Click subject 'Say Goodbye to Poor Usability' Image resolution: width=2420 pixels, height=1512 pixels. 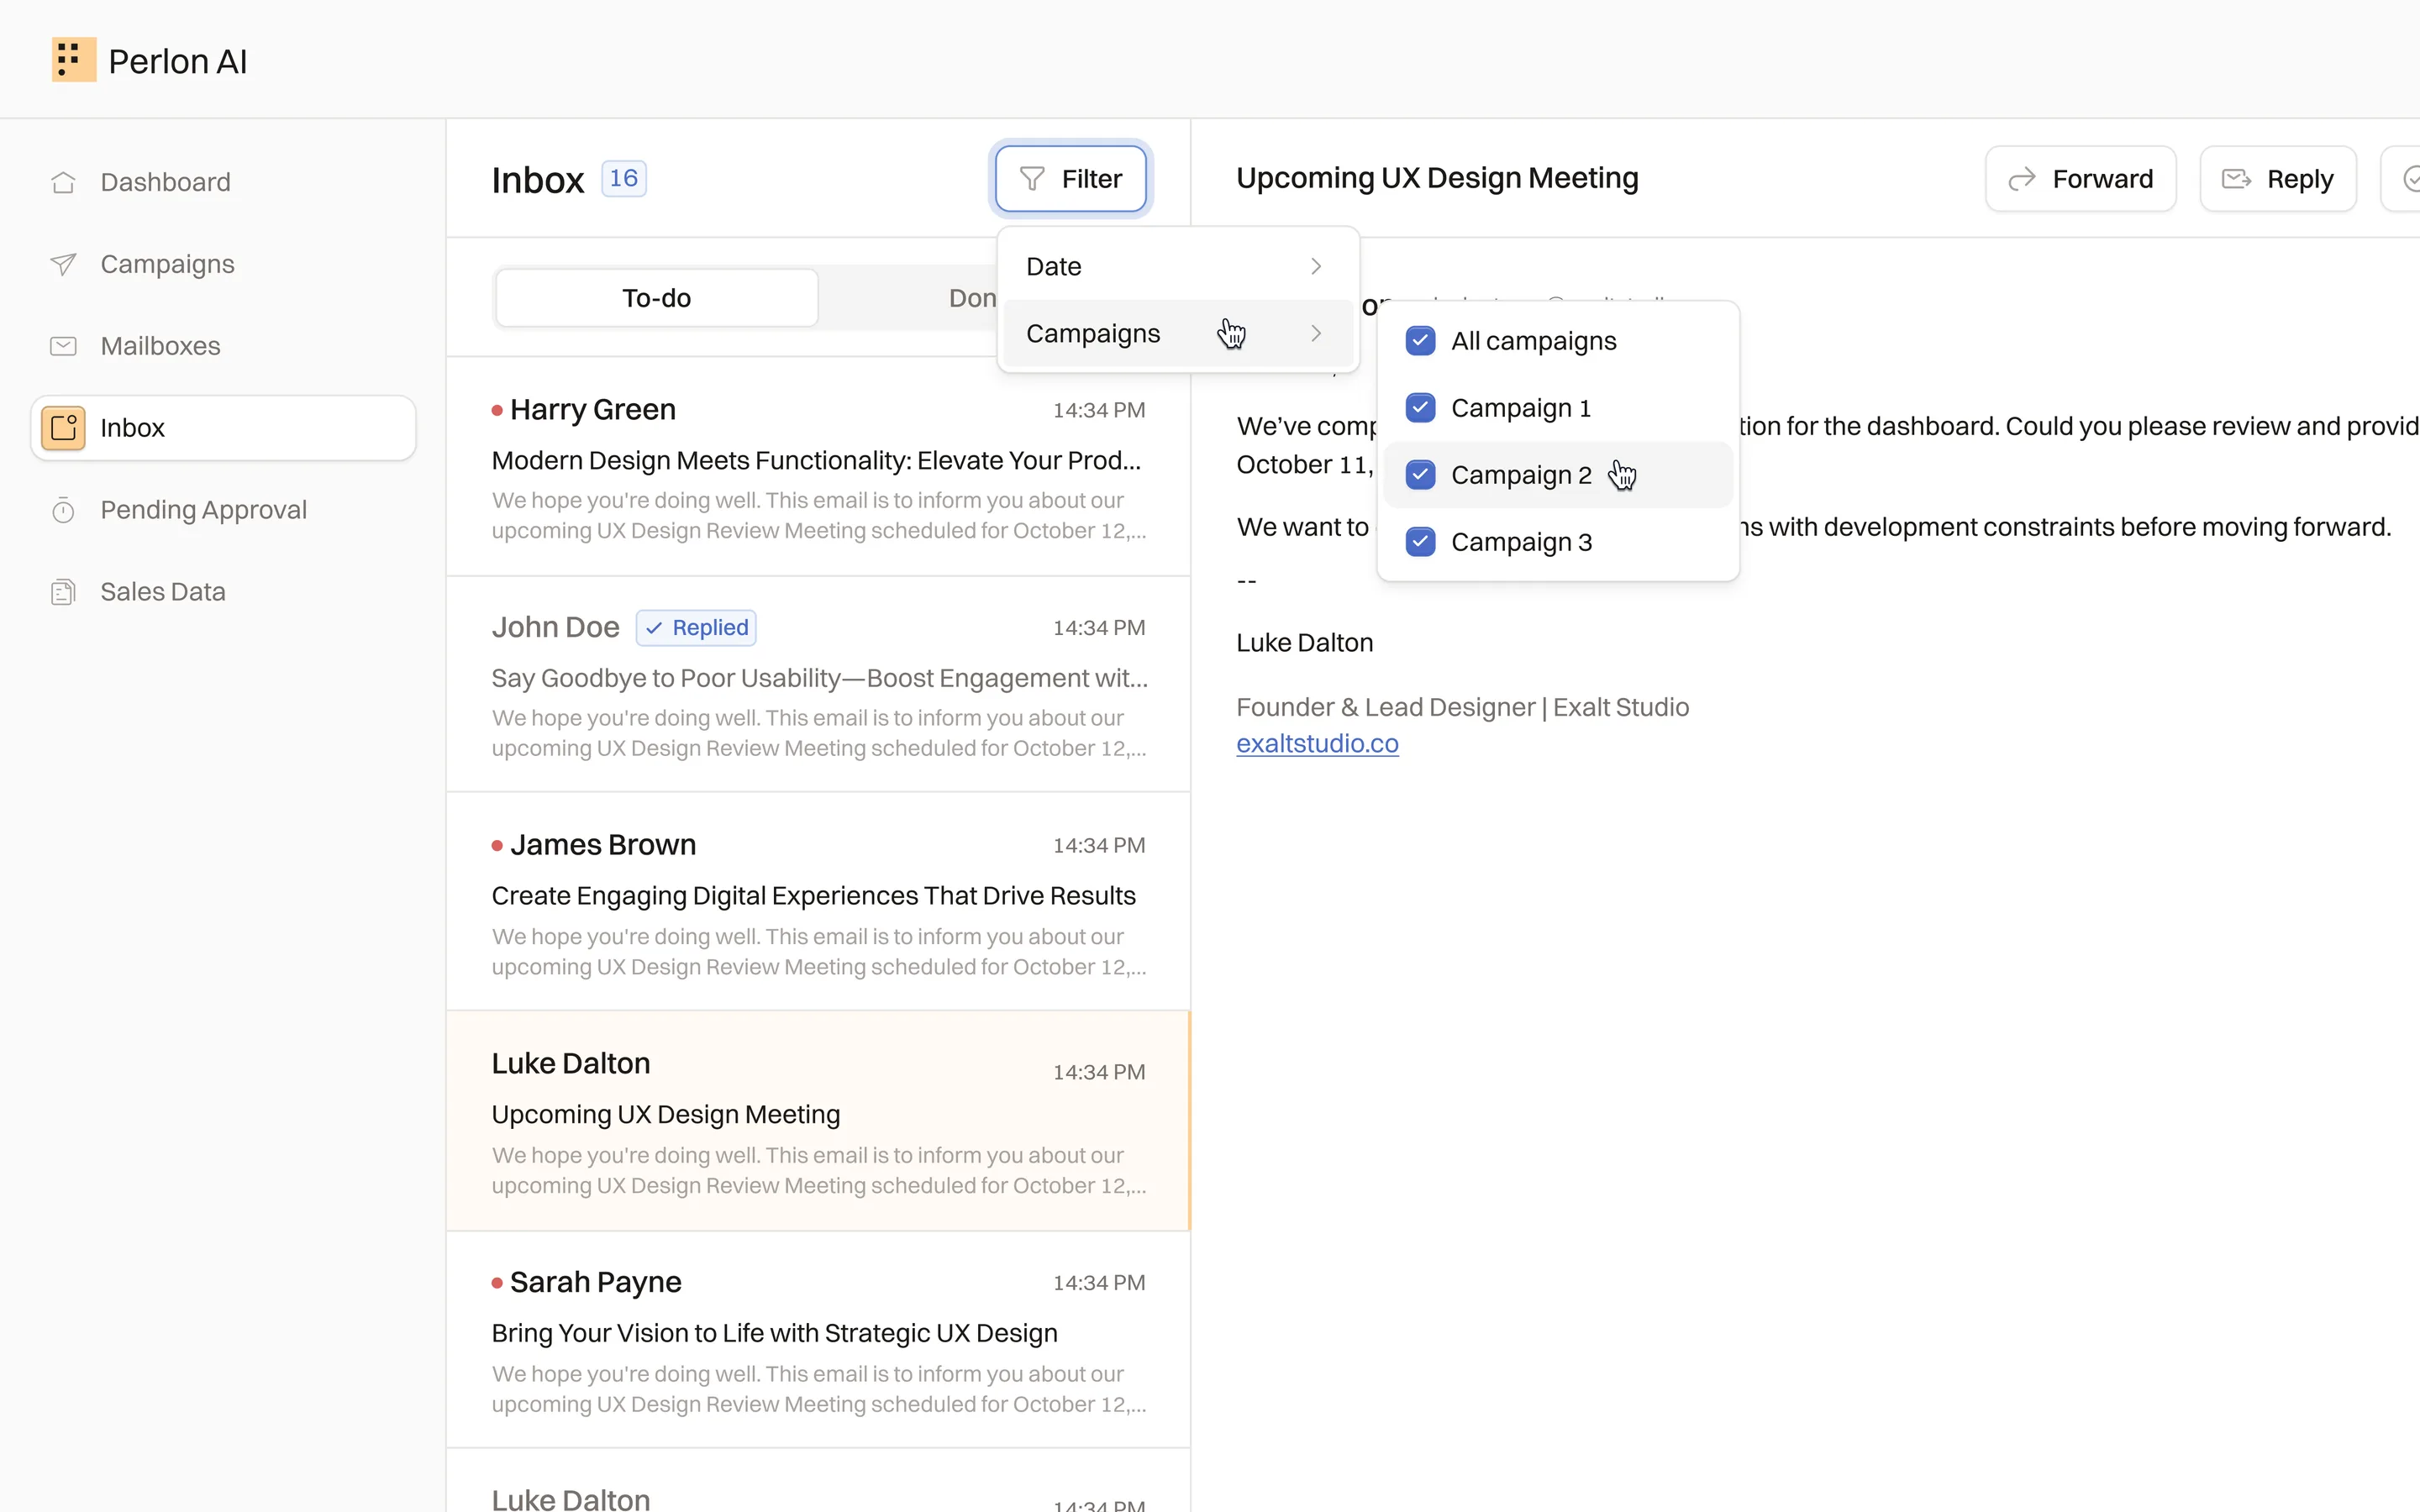(x=819, y=679)
